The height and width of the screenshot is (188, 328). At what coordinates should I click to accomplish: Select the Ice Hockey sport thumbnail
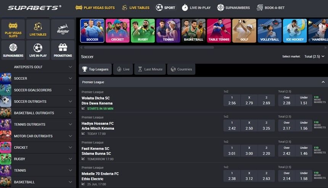coord(295,31)
